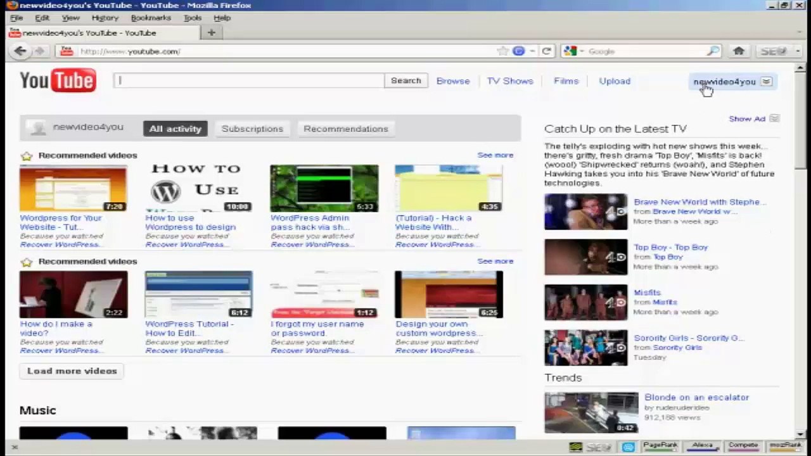The image size is (811, 456).
Task: Open the Bookmarks menu
Action: (x=151, y=18)
